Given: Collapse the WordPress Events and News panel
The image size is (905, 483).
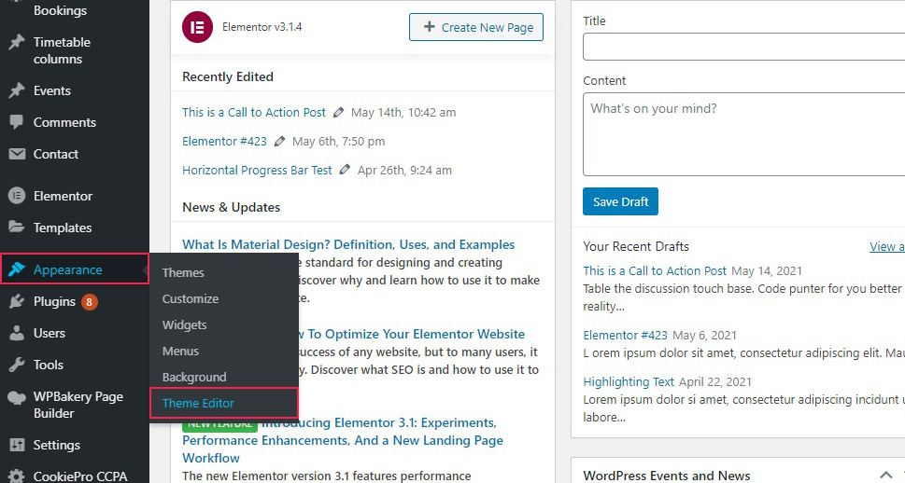Looking at the screenshot, I should 886,476.
